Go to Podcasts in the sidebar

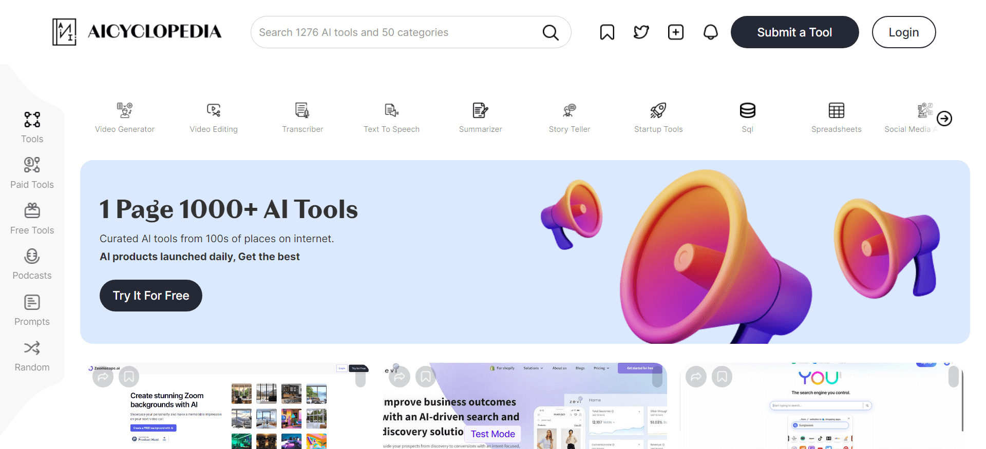(32, 264)
